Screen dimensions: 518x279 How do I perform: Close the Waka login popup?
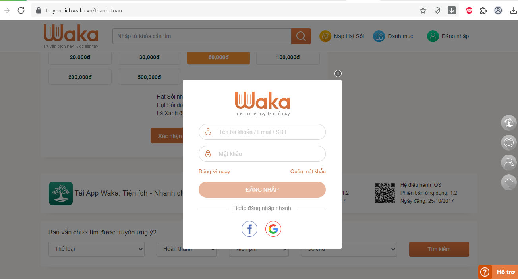coord(338,74)
